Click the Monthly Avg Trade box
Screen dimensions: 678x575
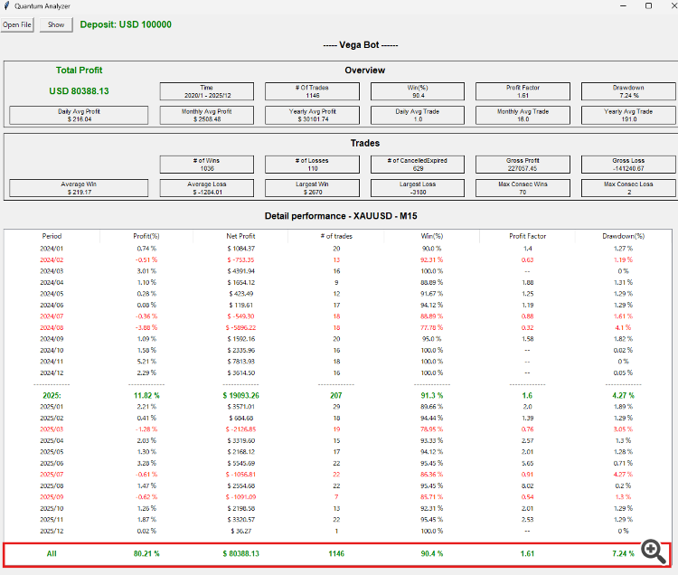coord(523,115)
